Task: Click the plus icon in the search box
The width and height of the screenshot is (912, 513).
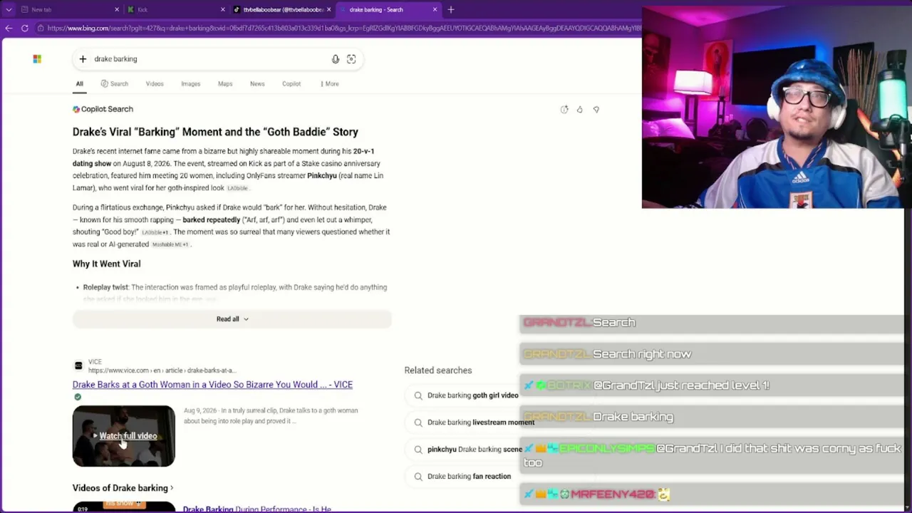Action: pyautogui.click(x=83, y=59)
